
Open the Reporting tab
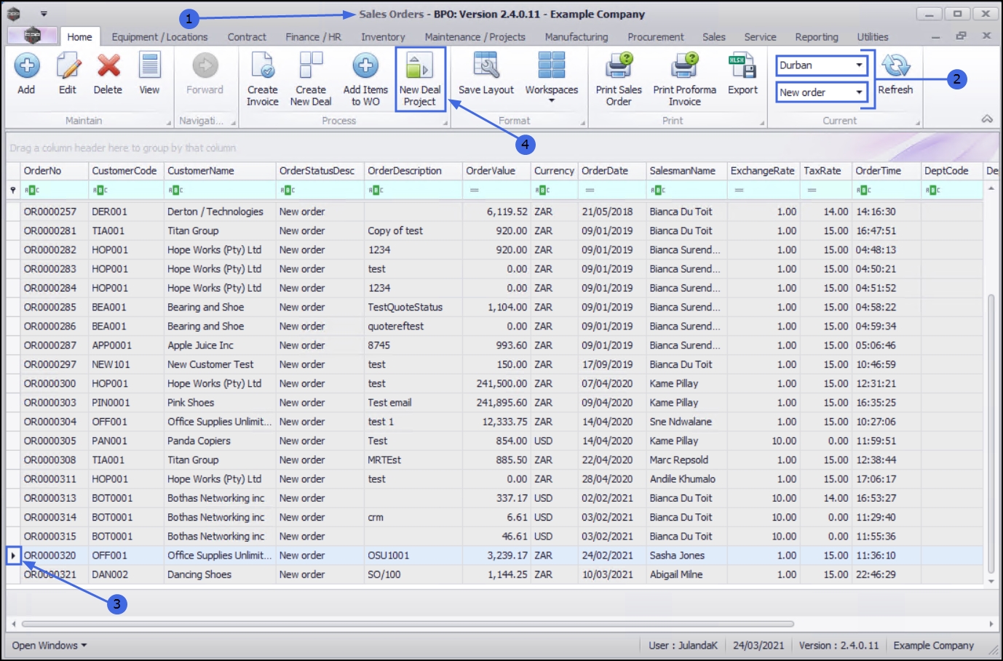(816, 37)
